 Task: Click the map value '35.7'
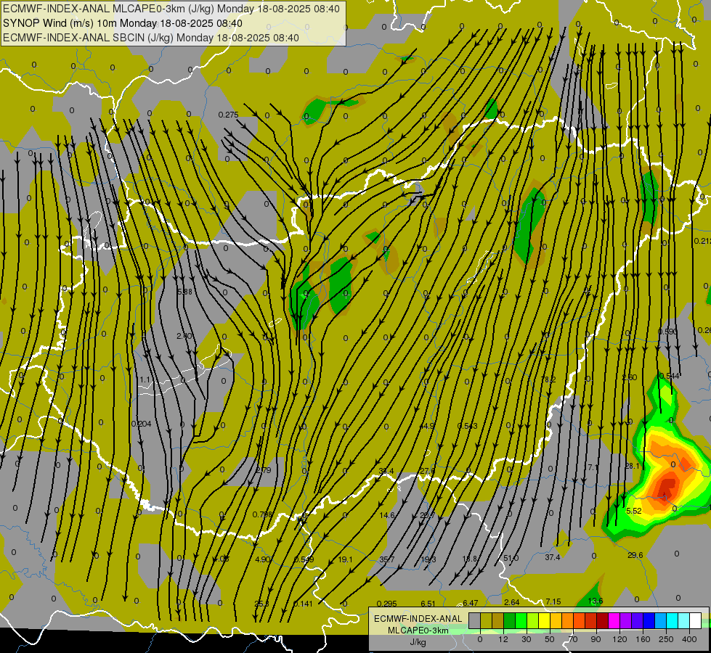pyautogui.click(x=387, y=559)
